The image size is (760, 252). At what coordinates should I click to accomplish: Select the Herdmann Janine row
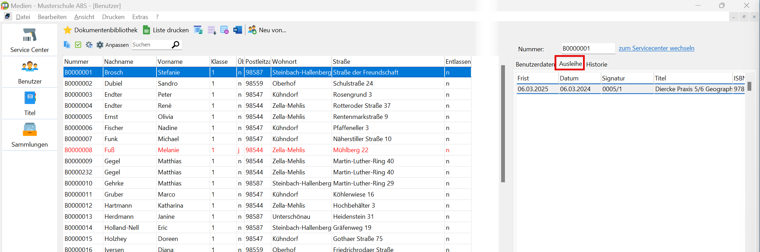(x=267, y=217)
